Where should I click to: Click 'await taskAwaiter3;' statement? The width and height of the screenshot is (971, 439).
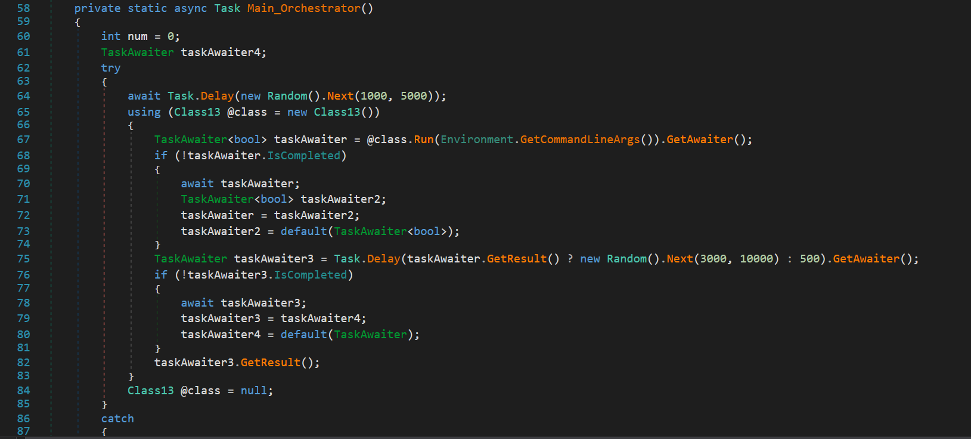(244, 303)
